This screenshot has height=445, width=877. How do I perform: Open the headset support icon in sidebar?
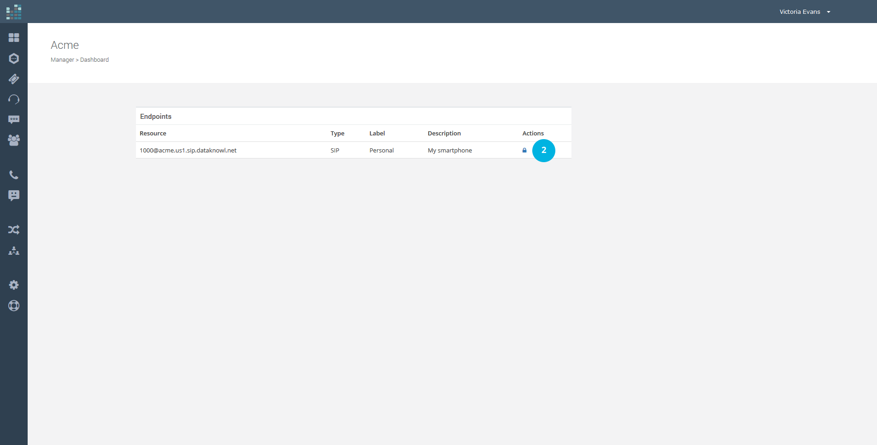14,100
